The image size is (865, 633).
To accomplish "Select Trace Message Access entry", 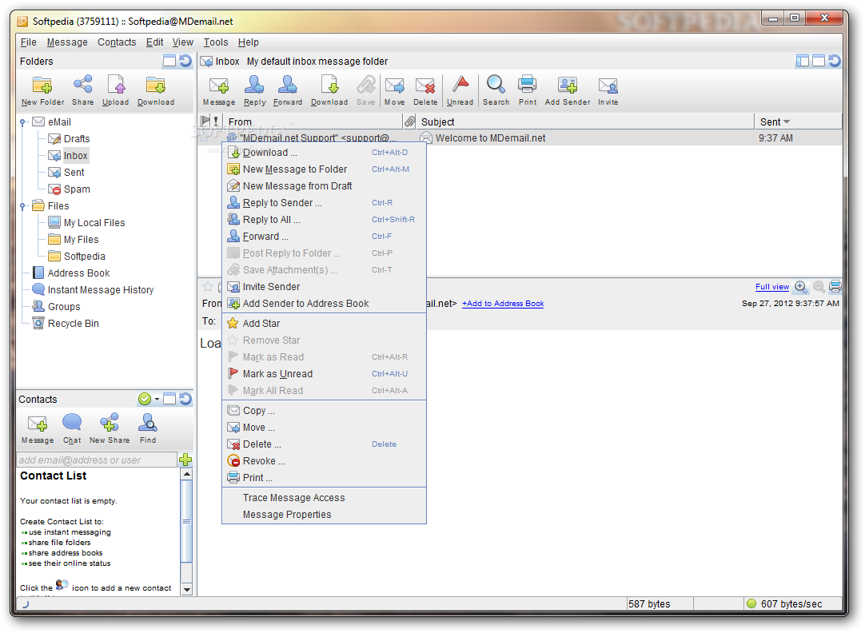I will 324,498.
